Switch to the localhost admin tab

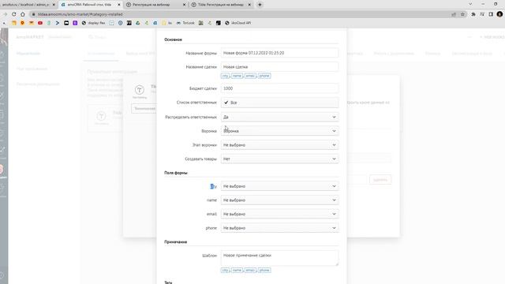point(28,5)
